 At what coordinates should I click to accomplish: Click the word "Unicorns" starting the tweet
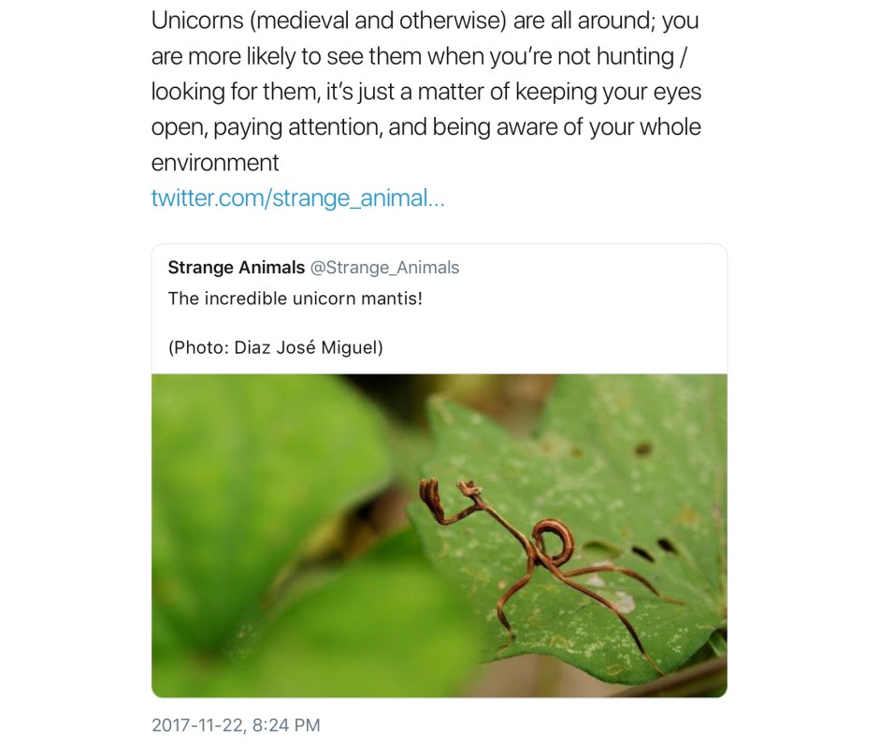click(198, 21)
